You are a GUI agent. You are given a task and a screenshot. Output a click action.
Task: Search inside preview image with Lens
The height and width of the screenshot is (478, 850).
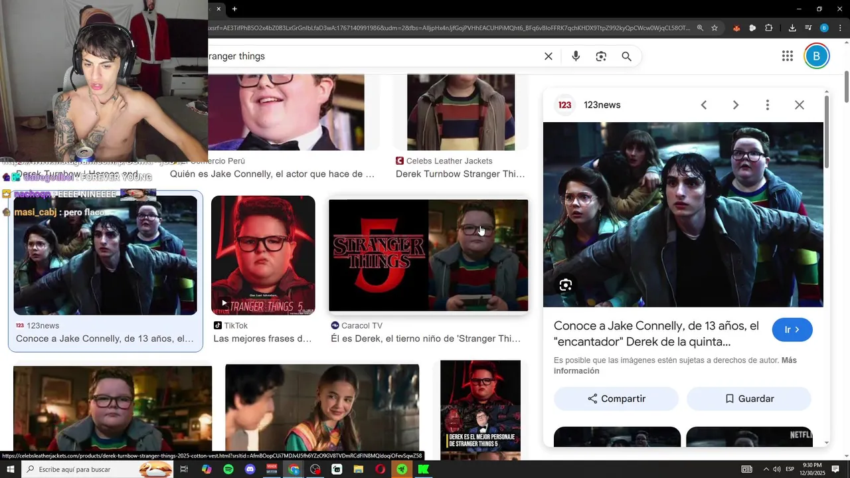pos(566,285)
